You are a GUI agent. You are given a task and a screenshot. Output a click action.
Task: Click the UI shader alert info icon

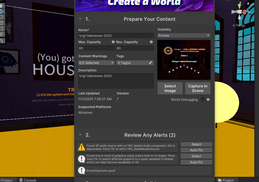tap(82, 159)
